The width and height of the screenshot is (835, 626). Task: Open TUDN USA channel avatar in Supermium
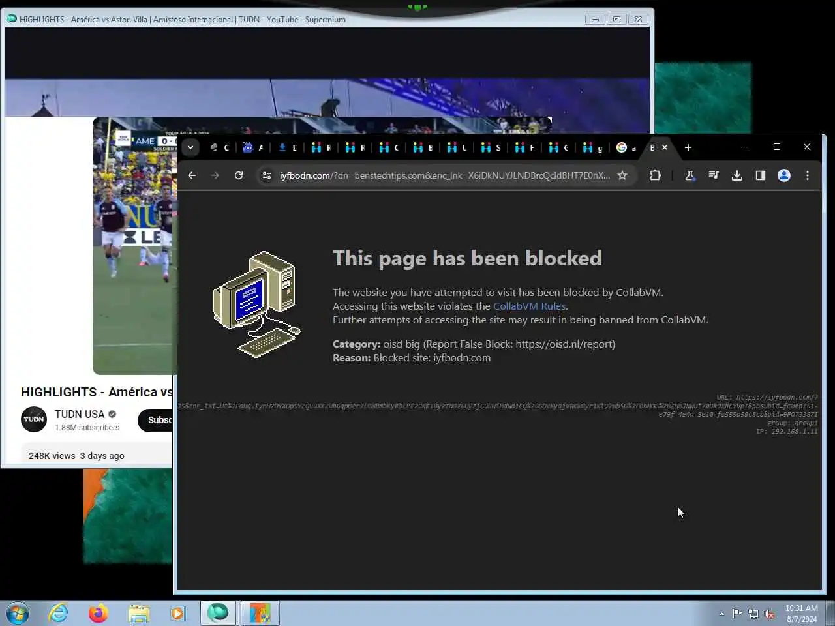pyautogui.click(x=34, y=419)
